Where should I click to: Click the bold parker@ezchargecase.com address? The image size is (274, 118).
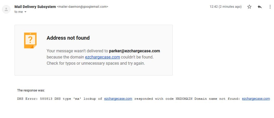click(x=134, y=51)
